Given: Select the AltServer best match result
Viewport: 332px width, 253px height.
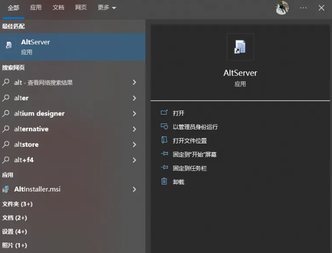Looking at the screenshot, I should coord(73,47).
